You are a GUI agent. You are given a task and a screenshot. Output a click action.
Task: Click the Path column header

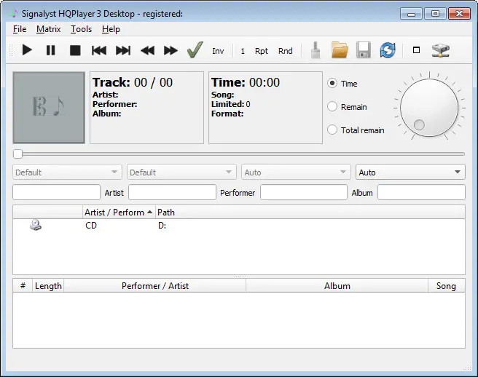310,213
